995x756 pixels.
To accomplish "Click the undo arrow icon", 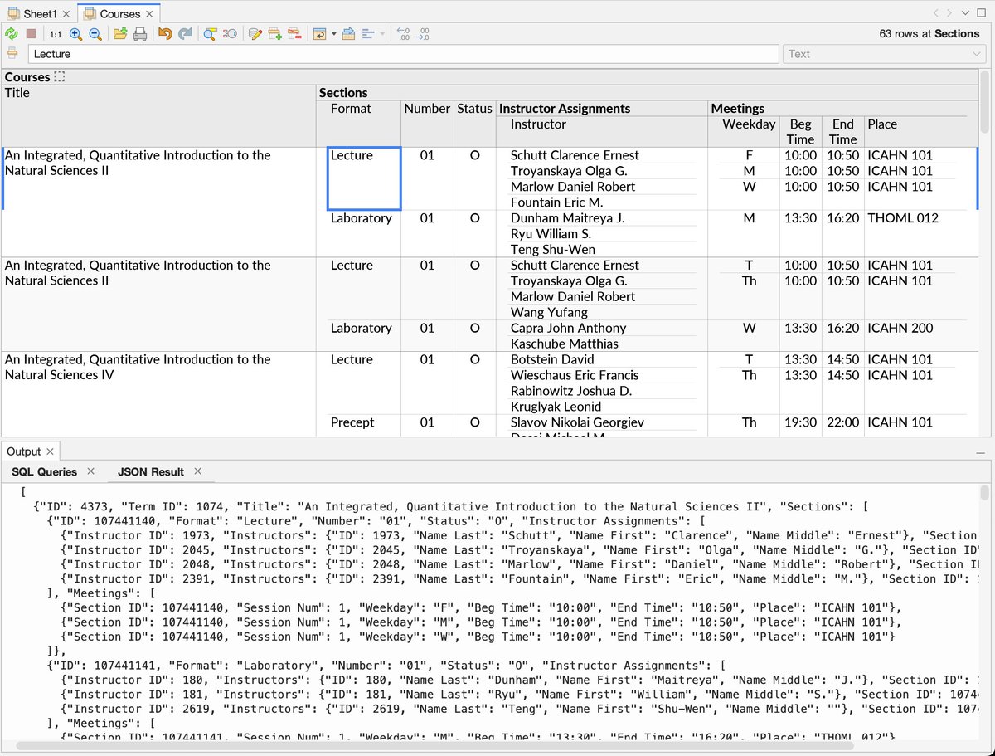I will click(165, 34).
